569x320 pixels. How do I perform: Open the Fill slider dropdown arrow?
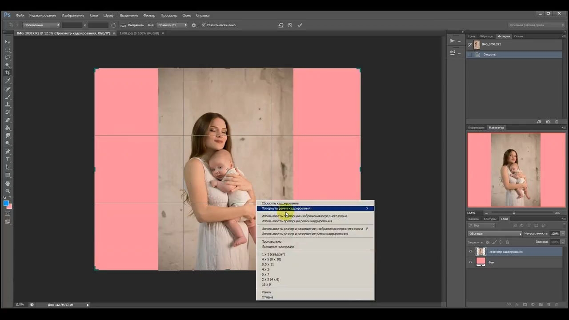tap(563, 242)
